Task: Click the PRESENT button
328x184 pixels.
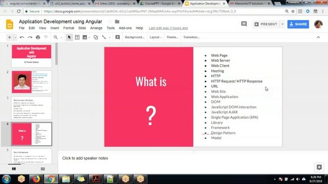Action: (265, 24)
